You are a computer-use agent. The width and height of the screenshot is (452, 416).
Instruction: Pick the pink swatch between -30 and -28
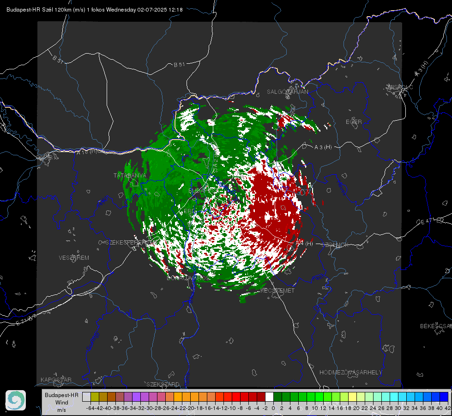(153, 397)
